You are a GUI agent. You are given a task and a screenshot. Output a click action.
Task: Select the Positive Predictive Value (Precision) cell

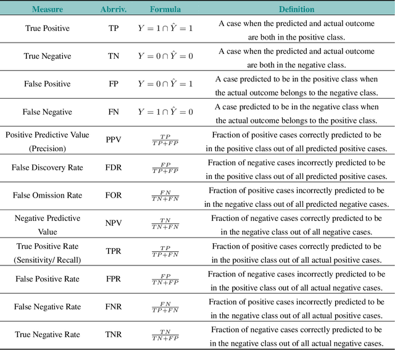(48, 140)
